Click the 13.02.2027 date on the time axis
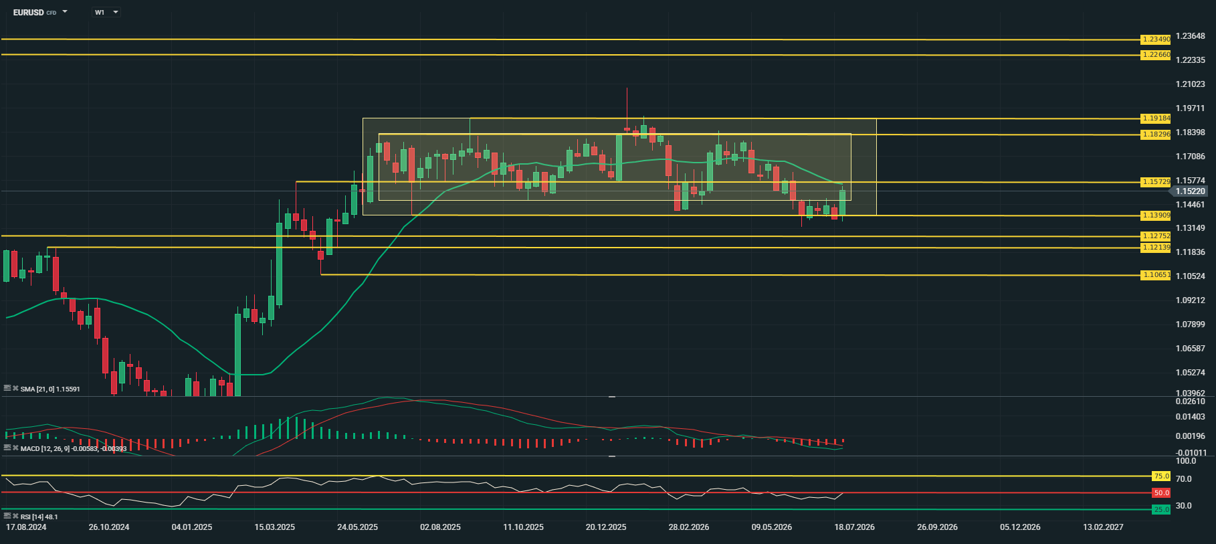The width and height of the screenshot is (1216, 544). tap(1104, 527)
